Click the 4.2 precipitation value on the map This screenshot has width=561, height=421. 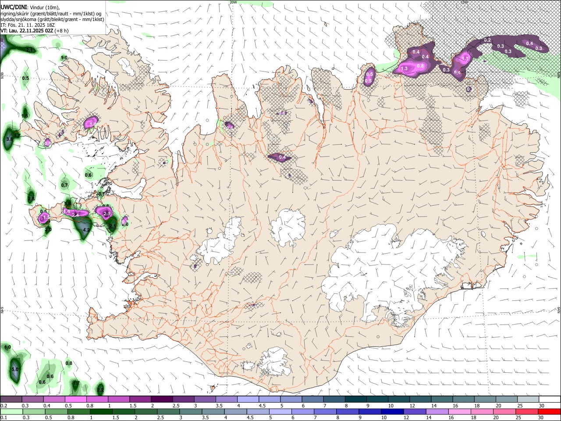pyautogui.click(x=86, y=230)
